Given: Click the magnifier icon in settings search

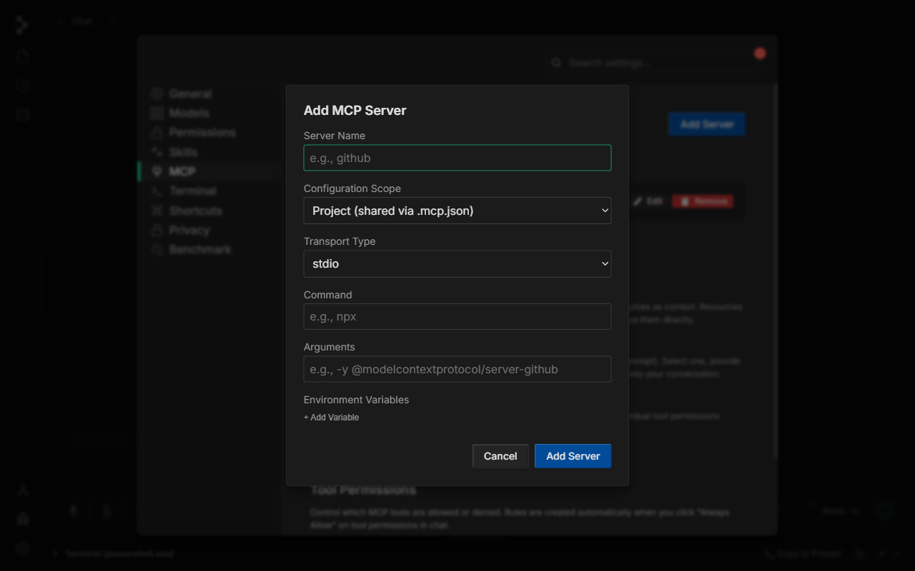Looking at the screenshot, I should [x=556, y=63].
